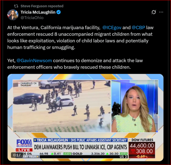Click the repost arrows icon

point(16,6)
